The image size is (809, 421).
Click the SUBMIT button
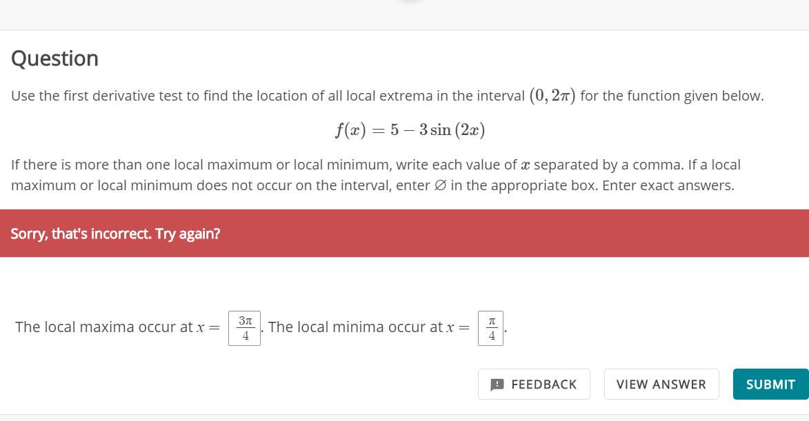click(x=770, y=384)
